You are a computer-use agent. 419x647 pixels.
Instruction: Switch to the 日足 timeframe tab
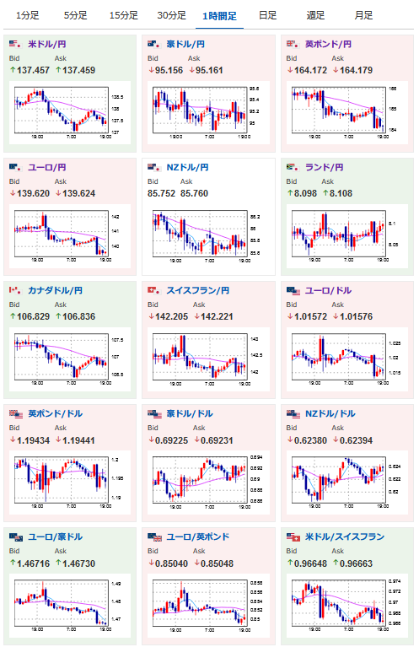[267, 16]
